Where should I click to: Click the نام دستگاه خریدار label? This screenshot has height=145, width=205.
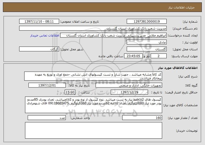click(x=185, y=29)
